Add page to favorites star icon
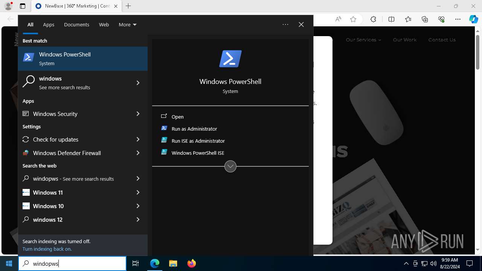 coord(353,19)
